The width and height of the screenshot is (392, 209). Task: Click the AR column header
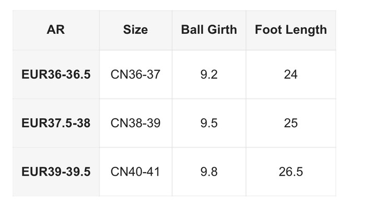pyautogui.click(x=56, y=30)
